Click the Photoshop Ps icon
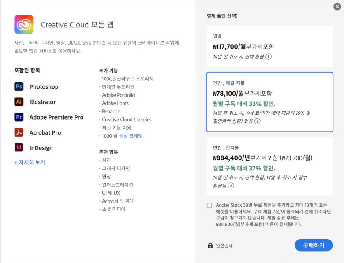This screenshot has height=263, width=344. point(19,86)
